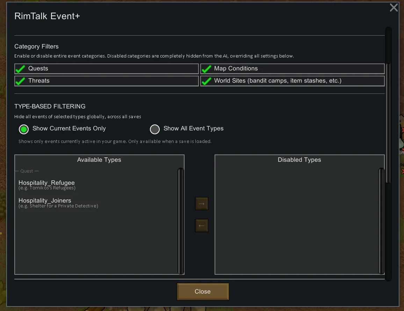Close the dialog with the X icon

394,8
